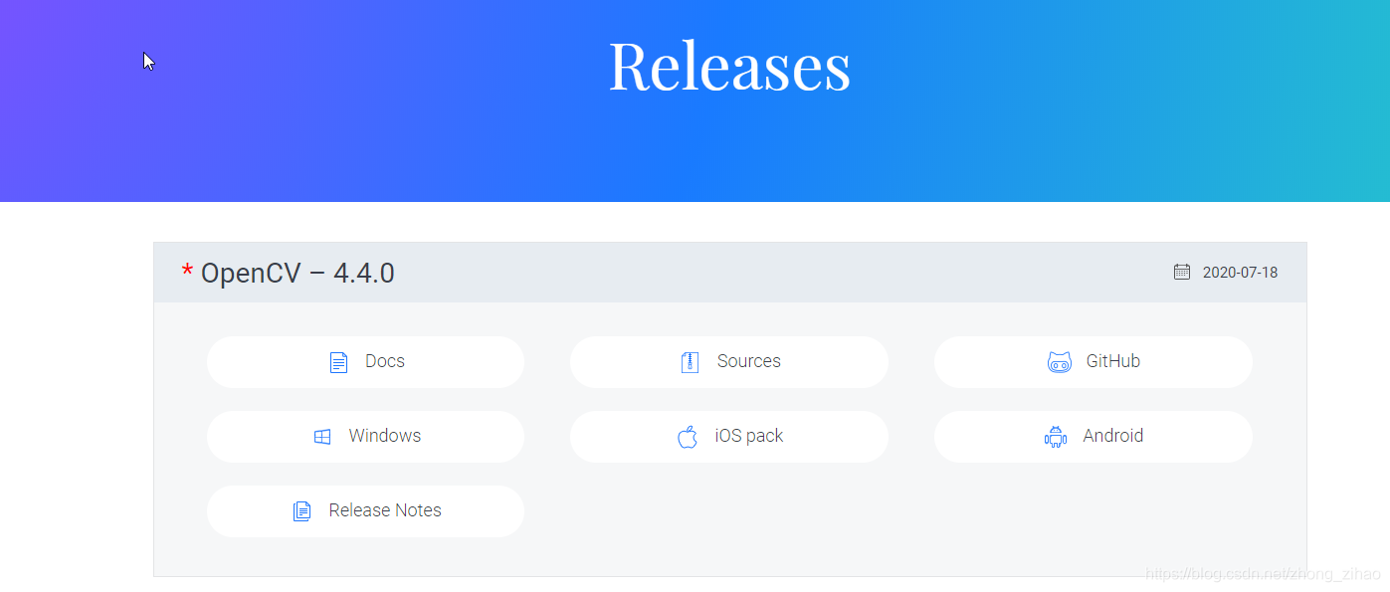Click the GitHub octocat icon

tap(1060, 362)
